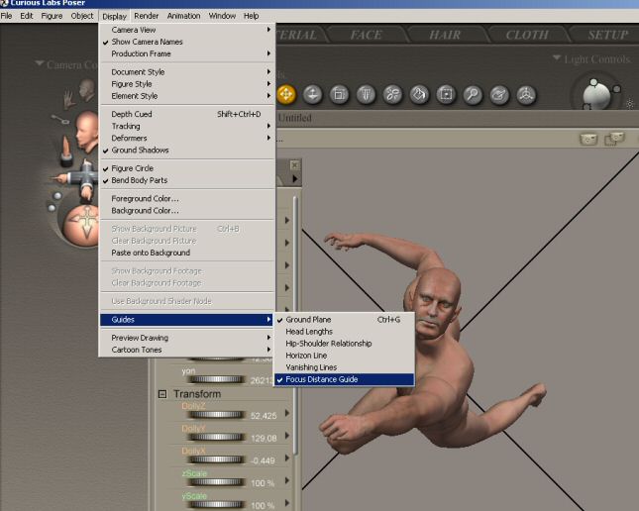Open Deformers submenu
Screen dimensions: 639x511
click(x=187, y=138)
